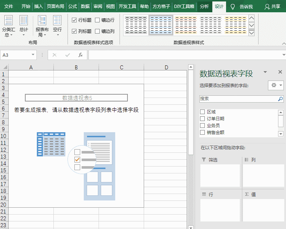Click the 总计 grand totals icon
The height and width of the screenshot is (229, 286).
click(23, 20)
